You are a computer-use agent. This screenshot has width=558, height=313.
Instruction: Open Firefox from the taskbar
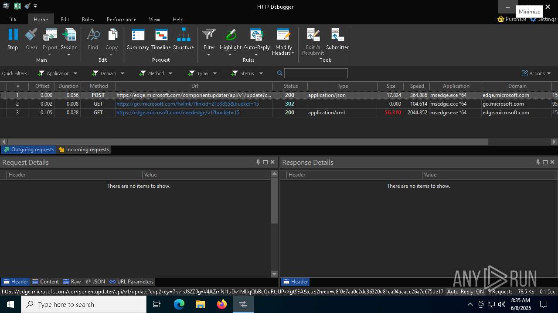point(222,304)
